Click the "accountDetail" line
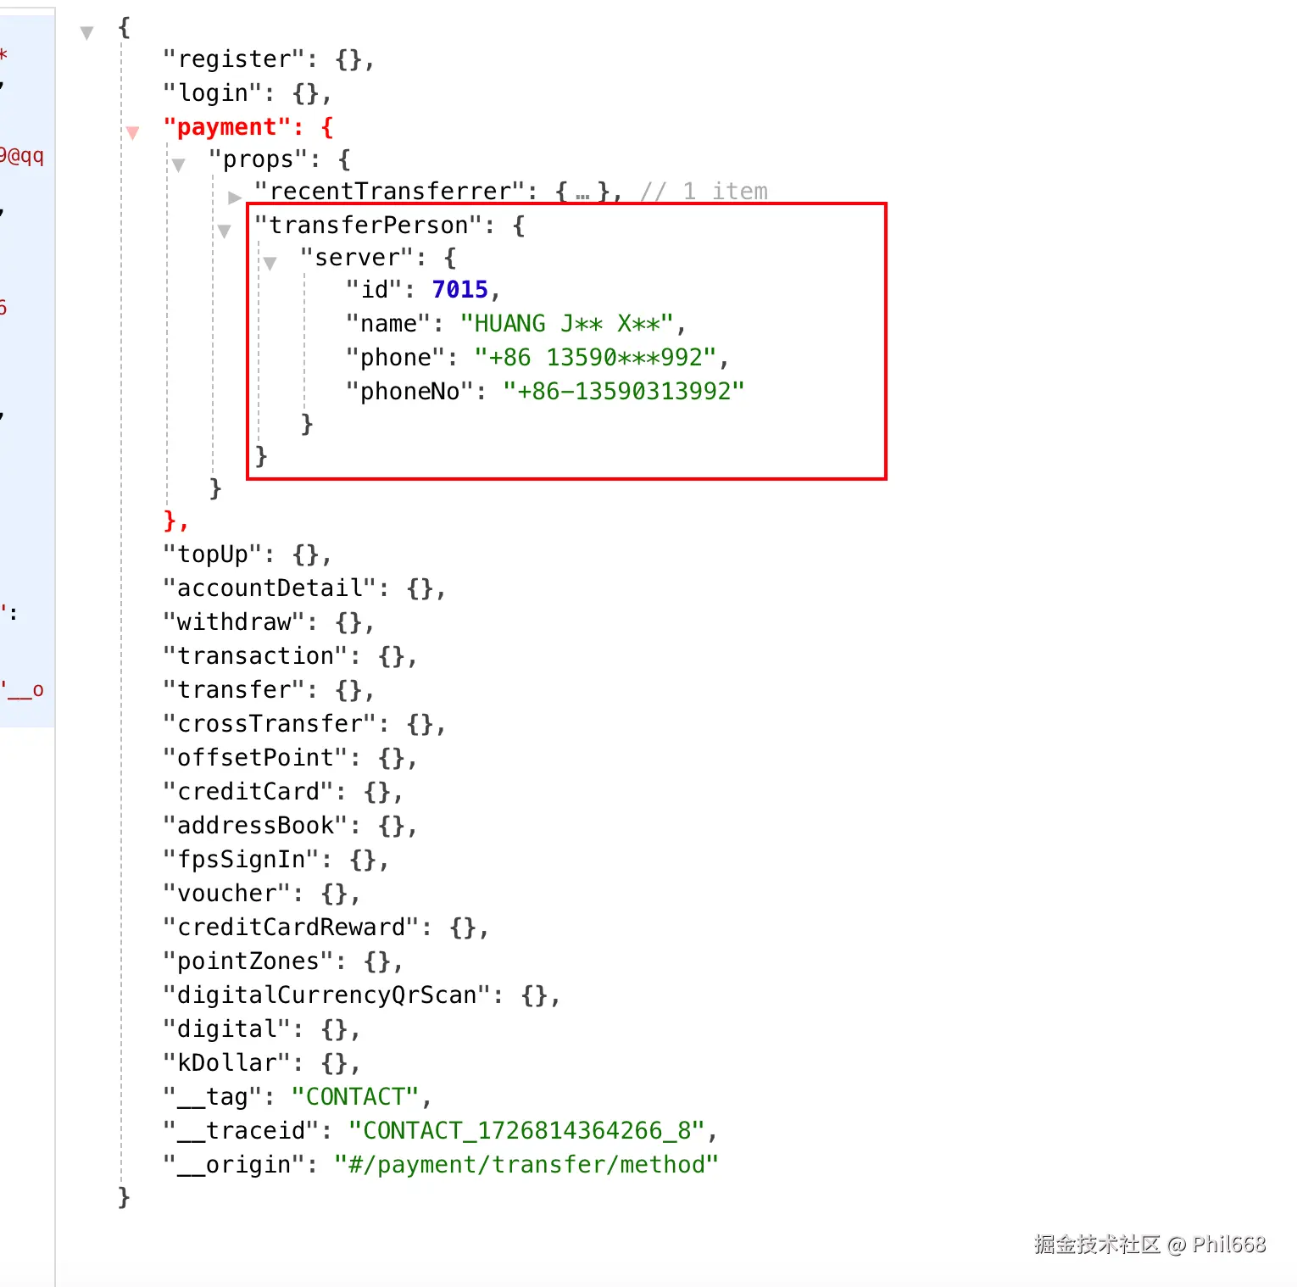1297x1287 pixels. tap(304, 588)
